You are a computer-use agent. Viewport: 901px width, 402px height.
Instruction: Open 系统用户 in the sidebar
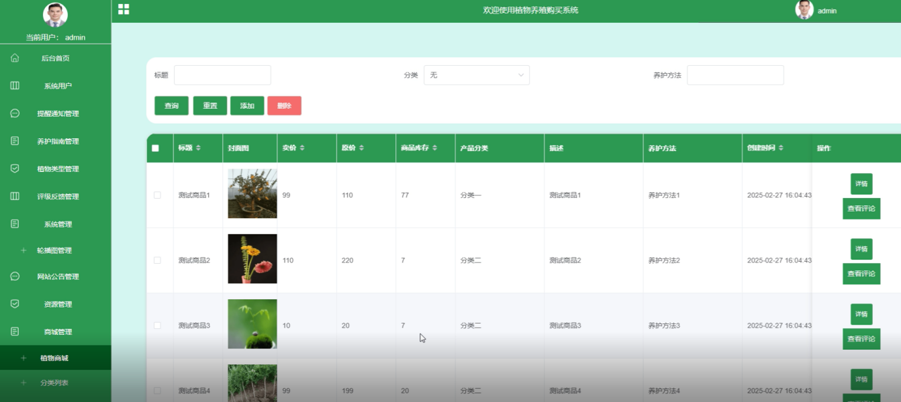click(x=56, y=86)
